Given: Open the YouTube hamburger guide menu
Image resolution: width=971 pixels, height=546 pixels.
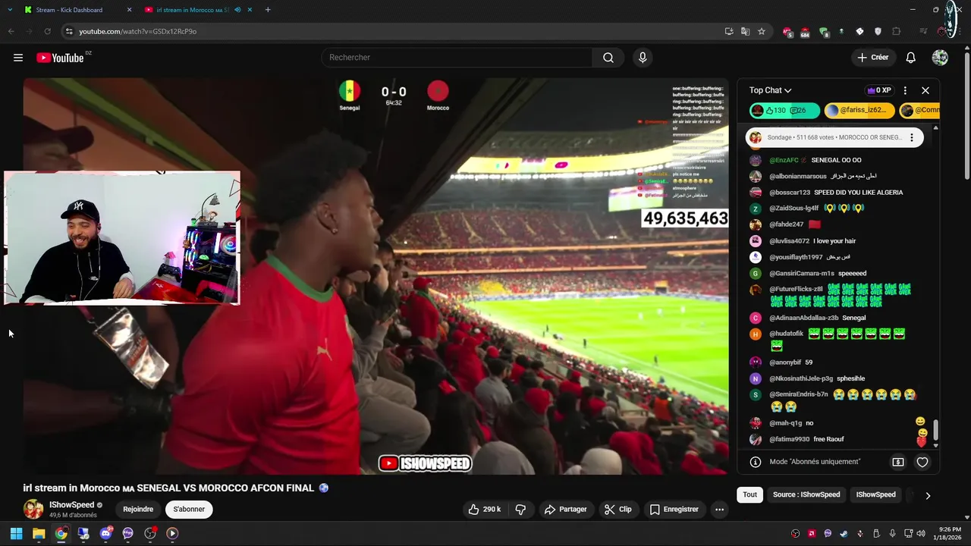Looking at the screenshot, I should click(18, 58).
